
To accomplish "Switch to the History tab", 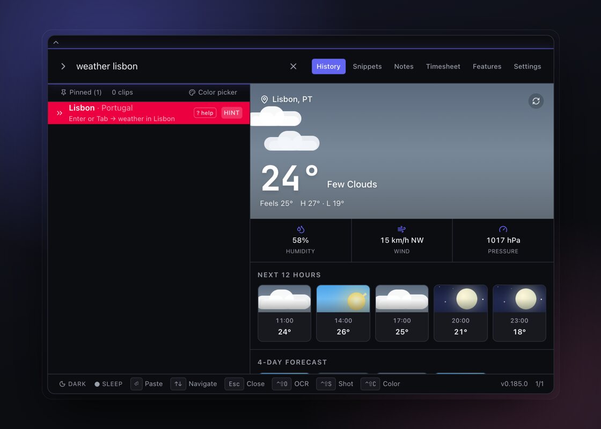I will 328,66.
